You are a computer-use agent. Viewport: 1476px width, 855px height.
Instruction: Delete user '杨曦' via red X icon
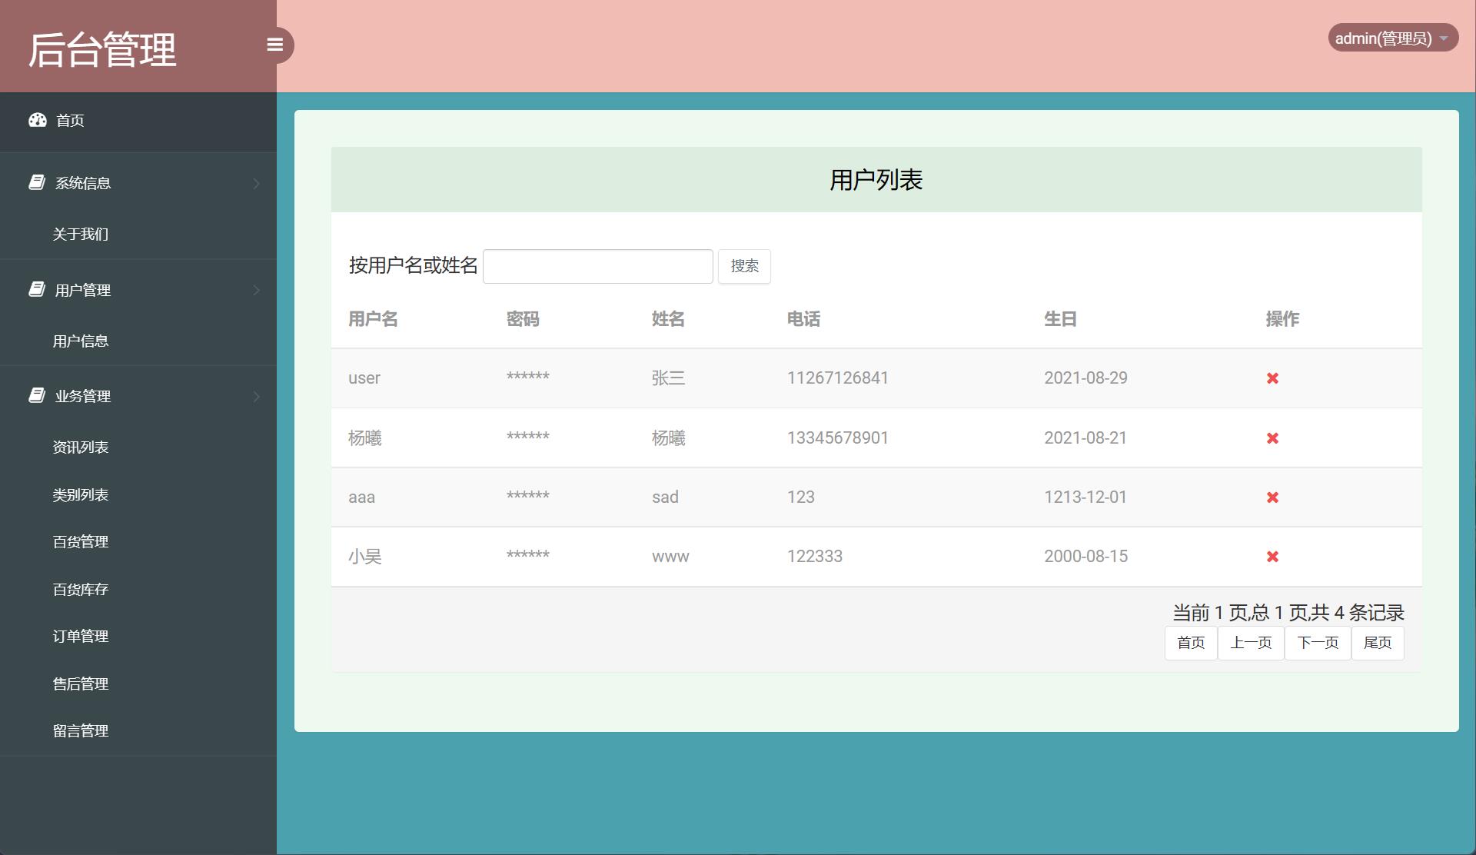1273,438
